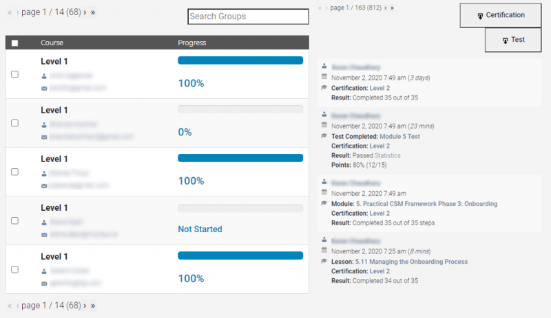This screenshot has width=551, height=318.
Task: Check the box for the 0% progress row
Action: coord(15,123)
